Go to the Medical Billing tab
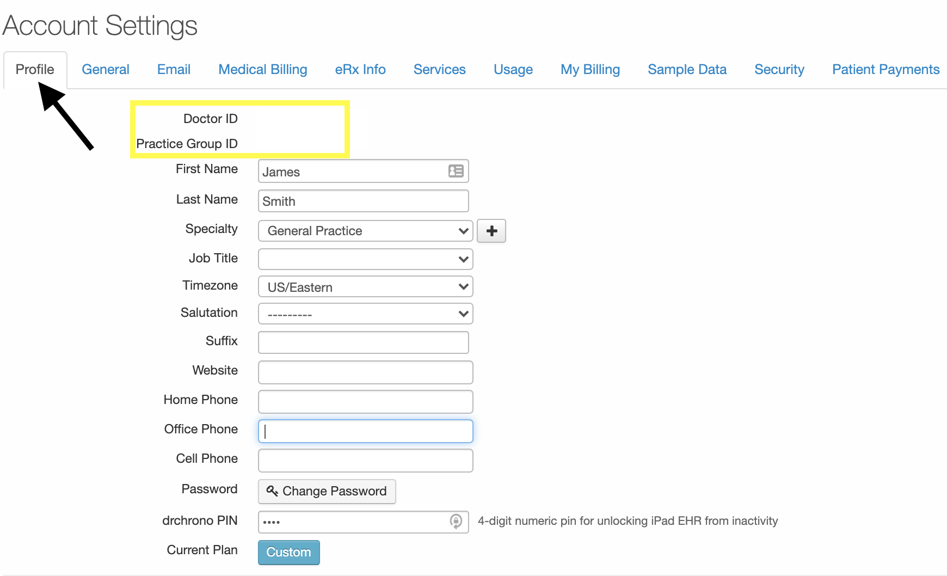 pyautogui.click(x=263, y=70)
